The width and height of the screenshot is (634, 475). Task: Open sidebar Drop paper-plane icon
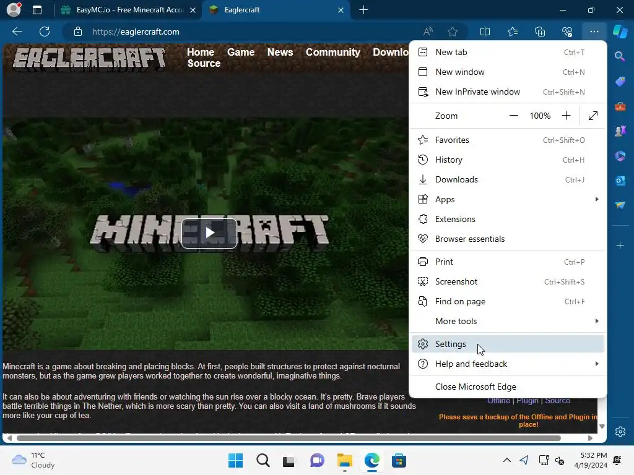click(x=620, y=205)
